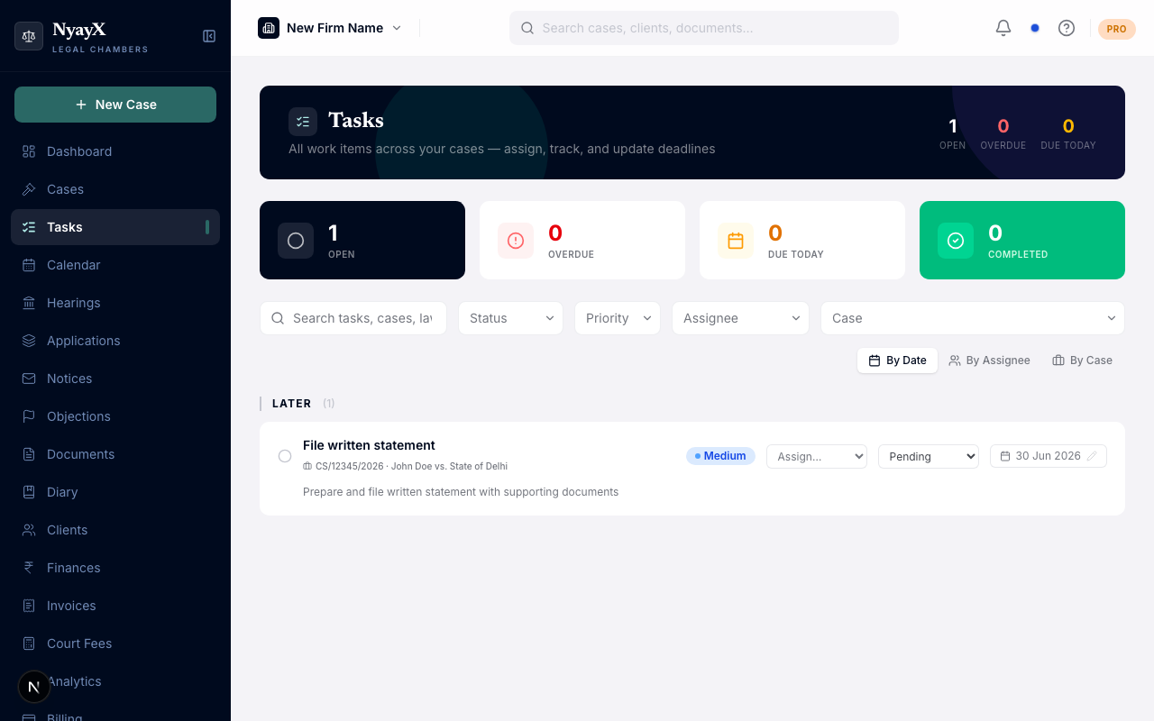Open the Documents section
Screen dimensions: 1154x721
80,453
